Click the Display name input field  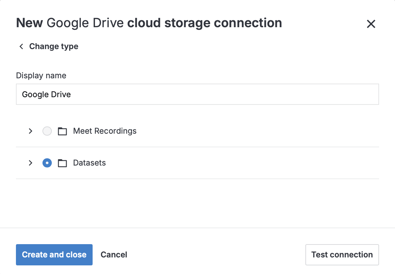coord(197,94)
